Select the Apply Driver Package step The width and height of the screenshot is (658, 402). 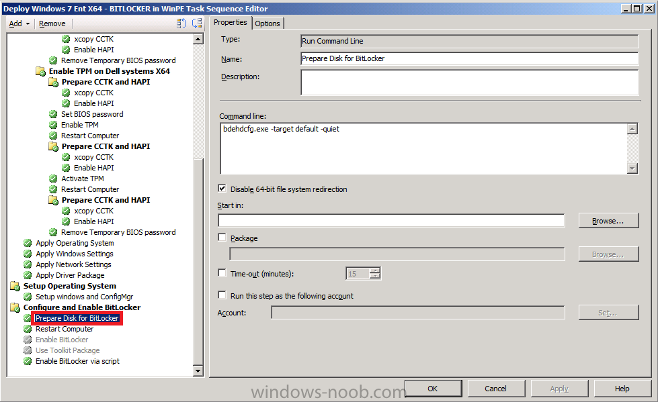pyautogui.click(x=70, y=275)
